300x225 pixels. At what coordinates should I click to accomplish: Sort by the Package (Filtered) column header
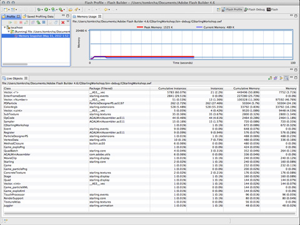[x=119, y=89]
